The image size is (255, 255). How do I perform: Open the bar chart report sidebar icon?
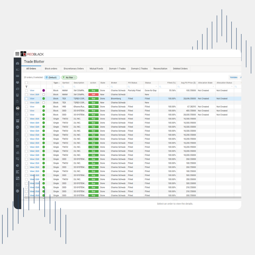tap(18, 178)
